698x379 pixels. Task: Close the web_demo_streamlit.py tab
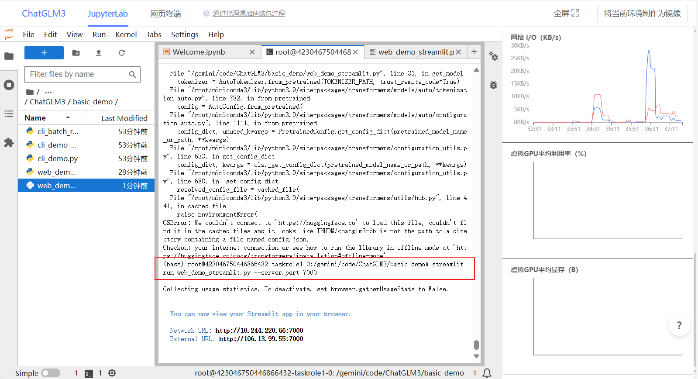(458, 52)
